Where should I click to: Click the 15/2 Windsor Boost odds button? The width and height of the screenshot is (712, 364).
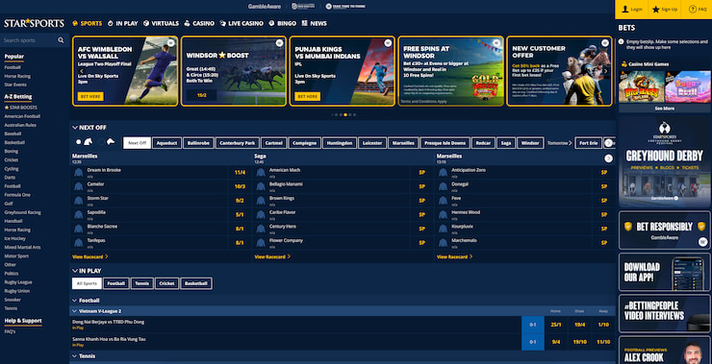(202, 95)
